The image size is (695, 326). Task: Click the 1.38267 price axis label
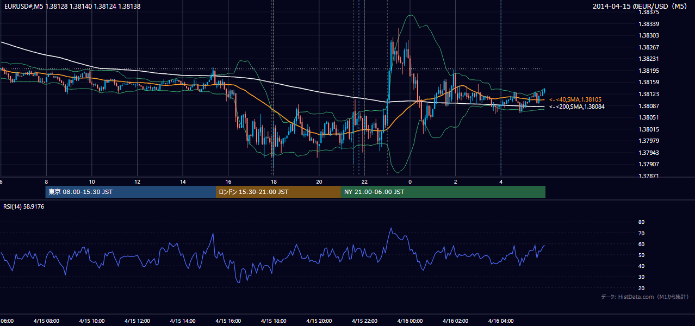coord(648,47)
